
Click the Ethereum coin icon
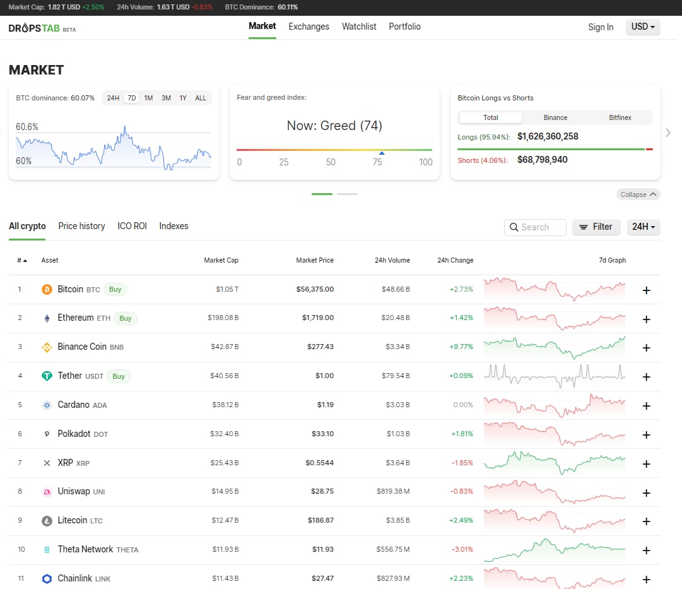click(x=47, y=318)
